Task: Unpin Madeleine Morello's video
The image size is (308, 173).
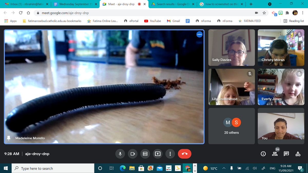Action: click(9, 138)
